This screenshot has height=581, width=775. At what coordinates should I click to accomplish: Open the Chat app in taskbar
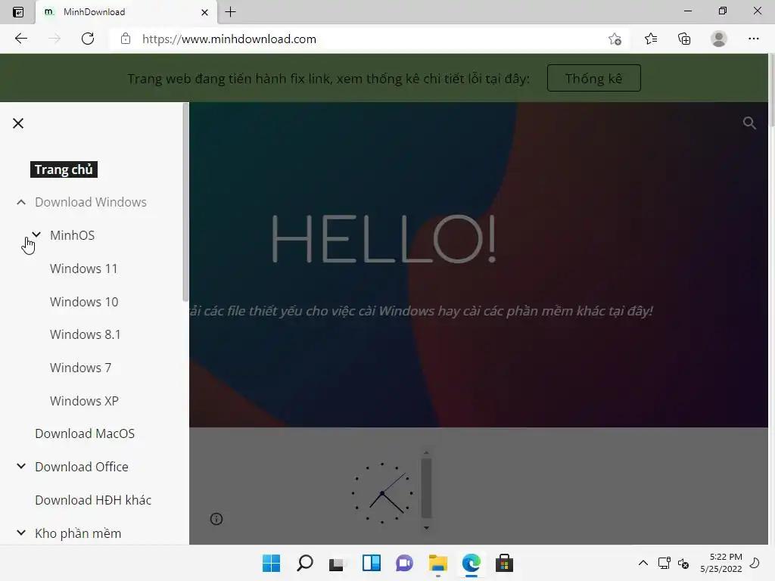click(x=404, y=563)
